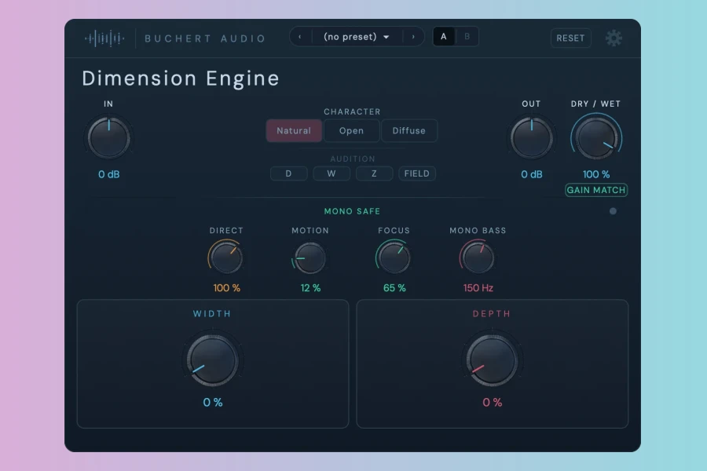Click the large DEPTH knob
This screenshot has width=707, height=471.
(x=492, y=360)
